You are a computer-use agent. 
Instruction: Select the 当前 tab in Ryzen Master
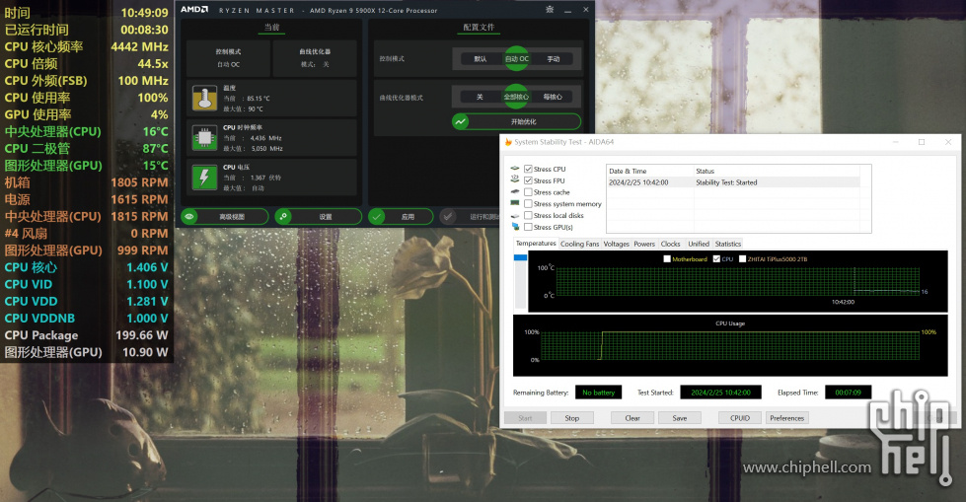click(x=271, y=27)
